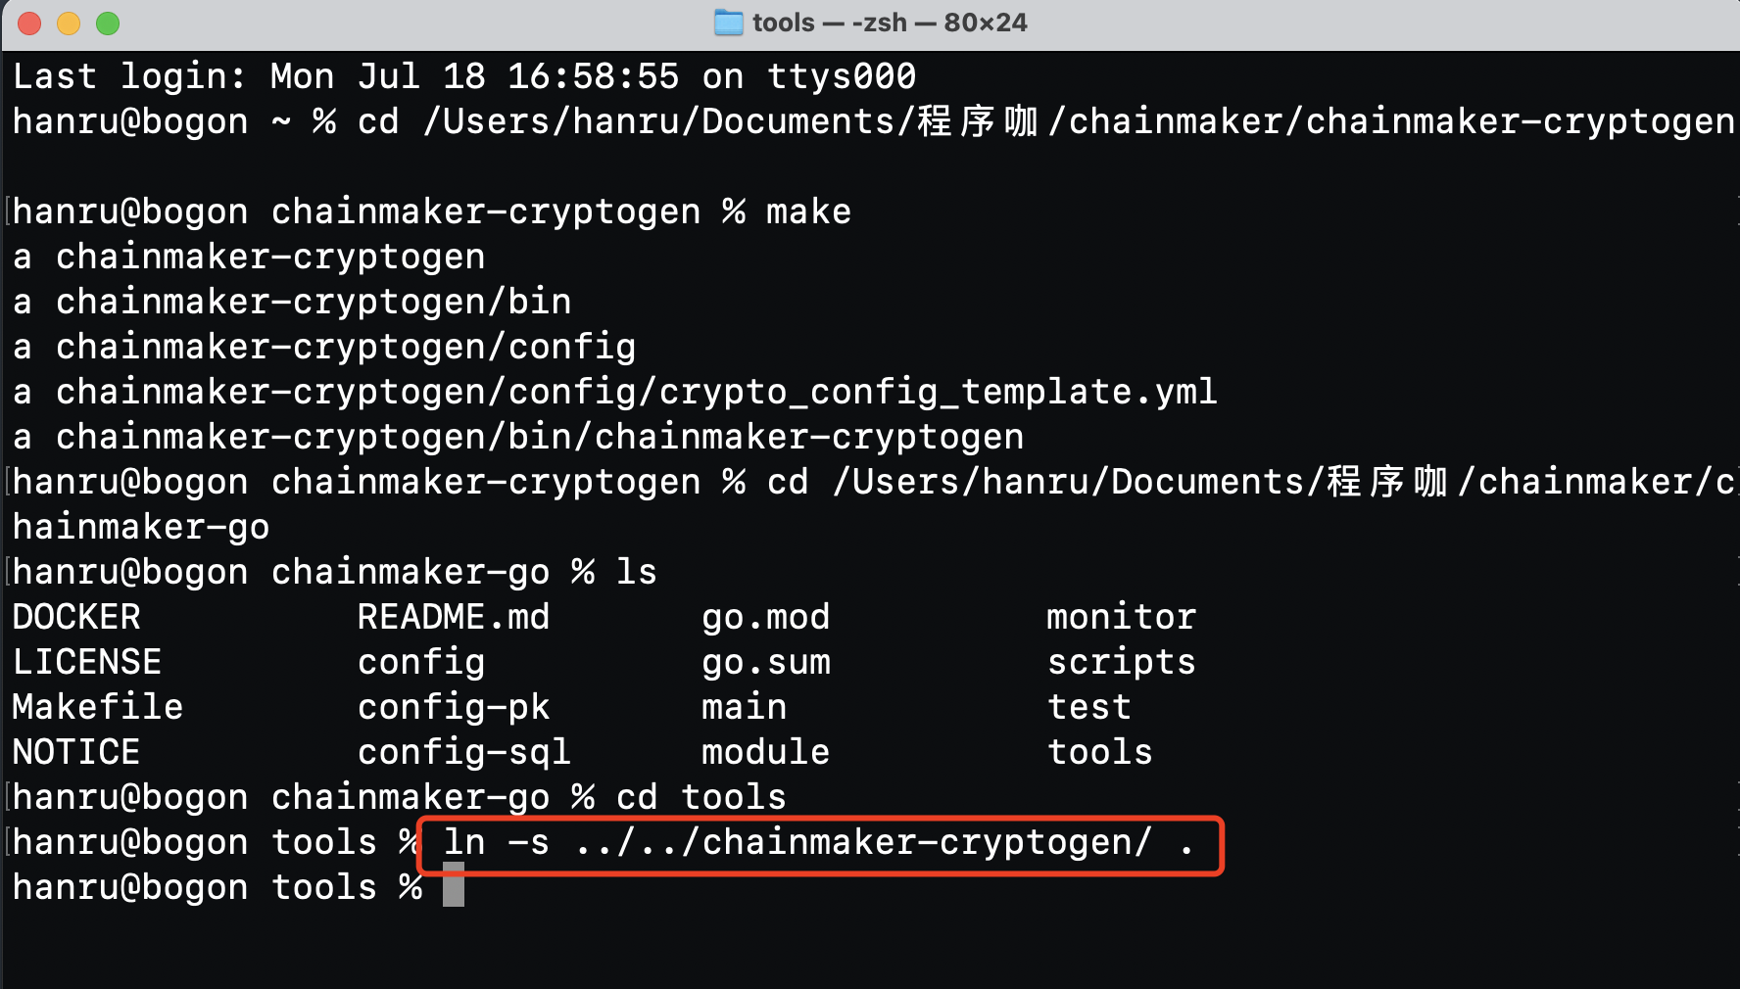1740x989 pixels.
Task: Click the NOTICE file entry
Action: (75, 752)
